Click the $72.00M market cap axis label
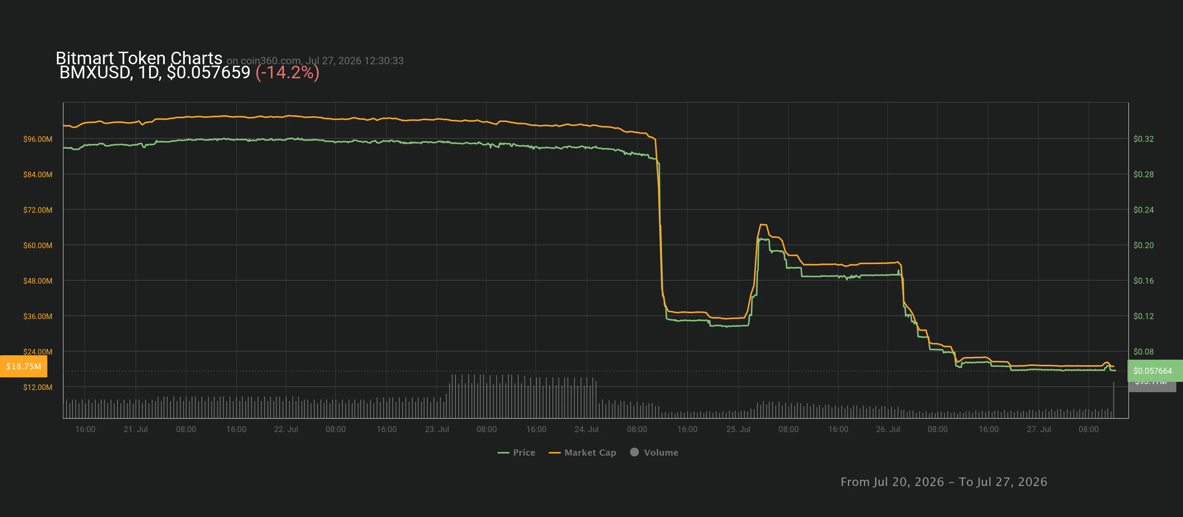This screenshot has height=517, width=1183. pyautogui.click(x=38, y=210)
